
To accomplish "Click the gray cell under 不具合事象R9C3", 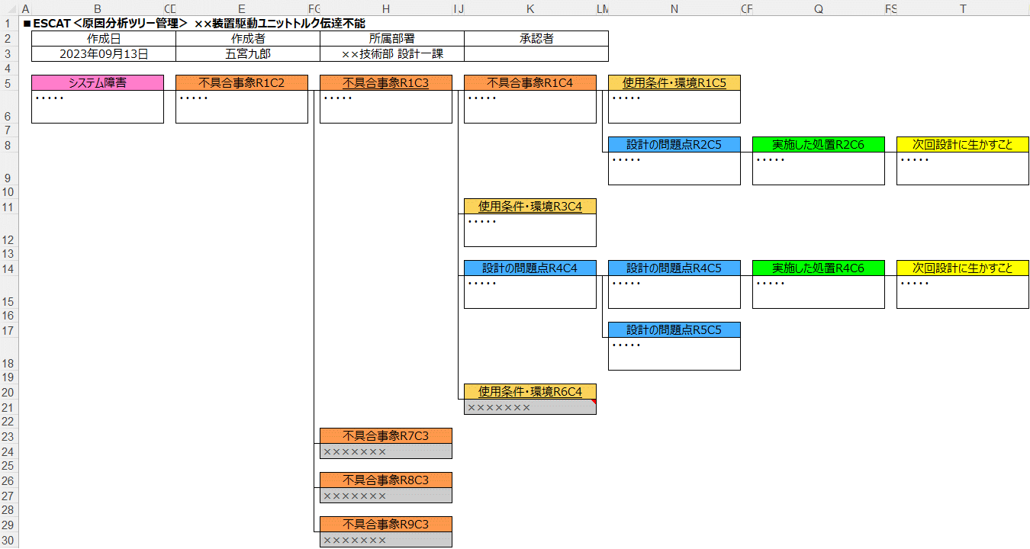I will 385,540.
